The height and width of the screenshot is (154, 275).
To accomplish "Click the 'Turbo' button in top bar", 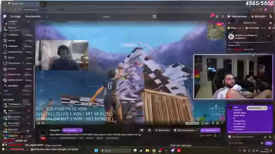I will [x=237, y=16].
